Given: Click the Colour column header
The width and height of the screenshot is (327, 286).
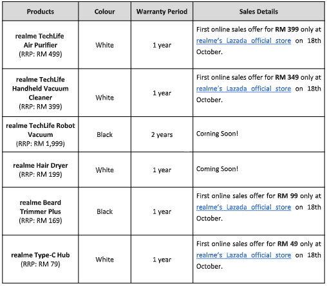Looking at the screenshot, I should (105, 12).
